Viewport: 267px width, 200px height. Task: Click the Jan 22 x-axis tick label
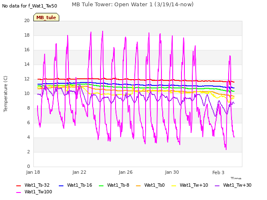click(79, 172)
